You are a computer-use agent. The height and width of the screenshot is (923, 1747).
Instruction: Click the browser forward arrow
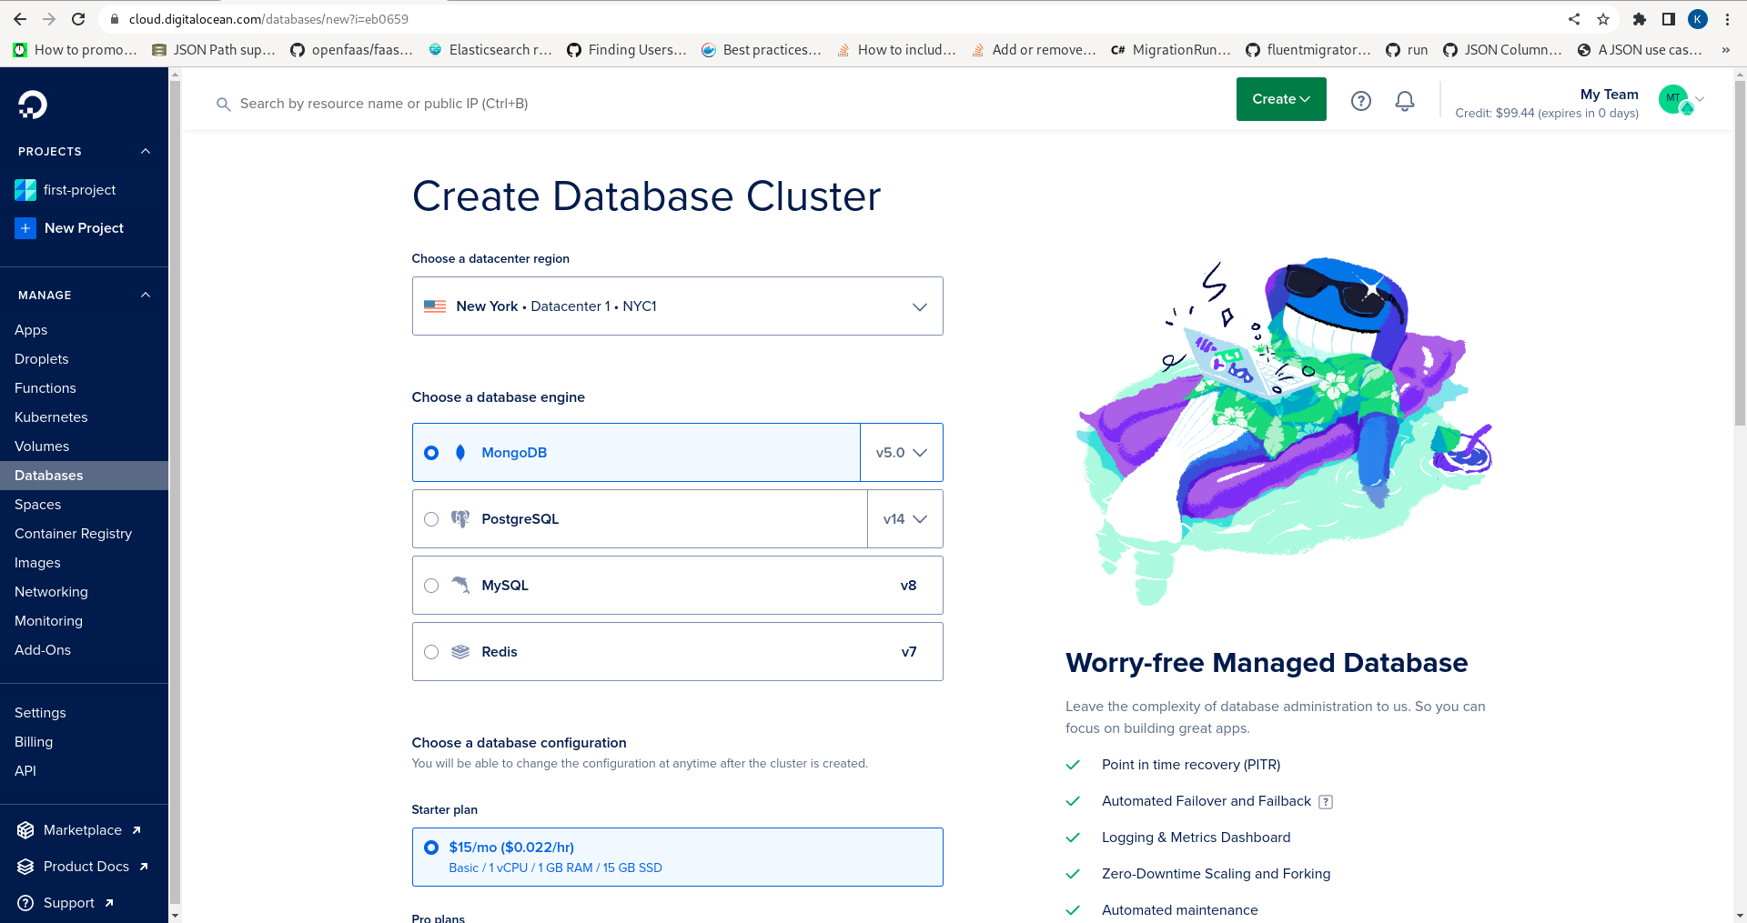point(49,19)
